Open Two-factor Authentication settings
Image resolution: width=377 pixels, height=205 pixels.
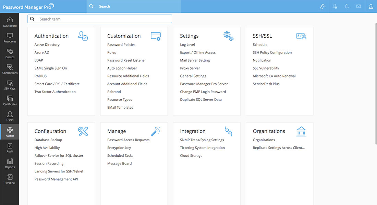click(55, 92)
